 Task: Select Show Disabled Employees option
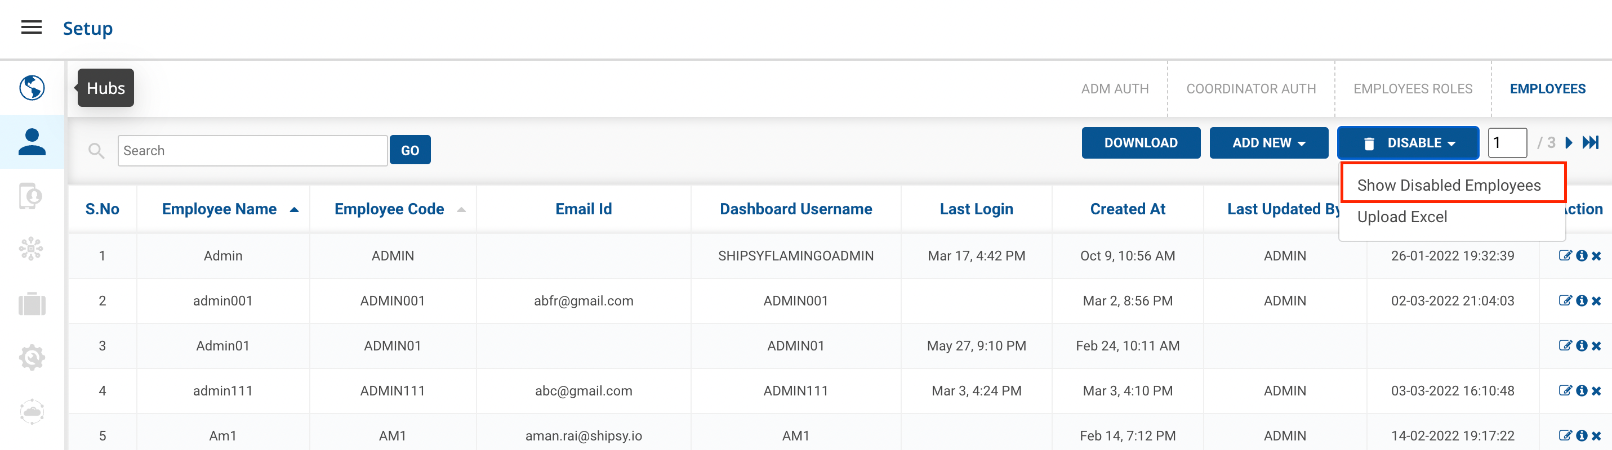point(1449,185)
